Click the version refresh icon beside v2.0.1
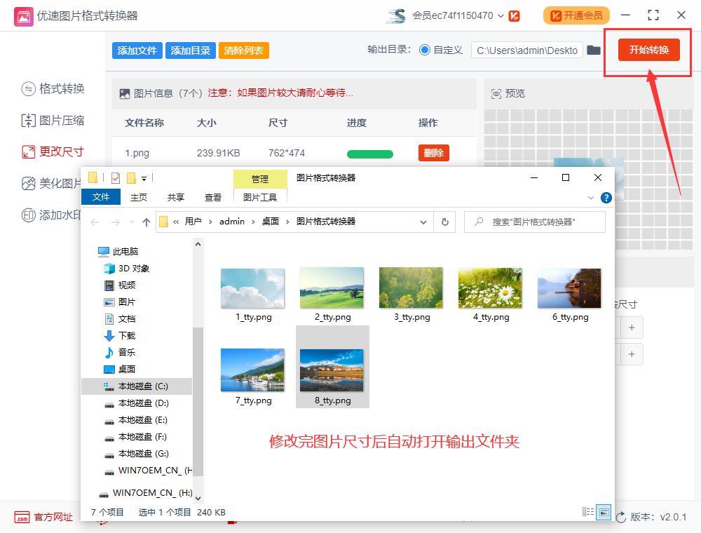Viewport: 701px width, 533px height. 621,518
